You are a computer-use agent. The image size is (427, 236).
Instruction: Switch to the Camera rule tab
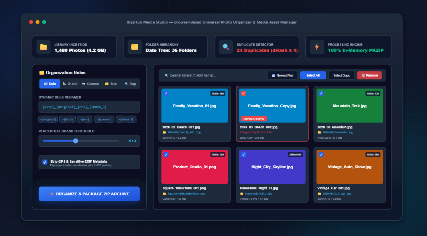(x=91, y=84)
